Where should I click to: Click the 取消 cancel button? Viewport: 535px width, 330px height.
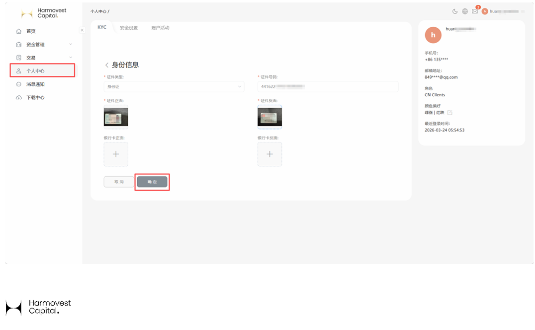[x=119, y=182]
